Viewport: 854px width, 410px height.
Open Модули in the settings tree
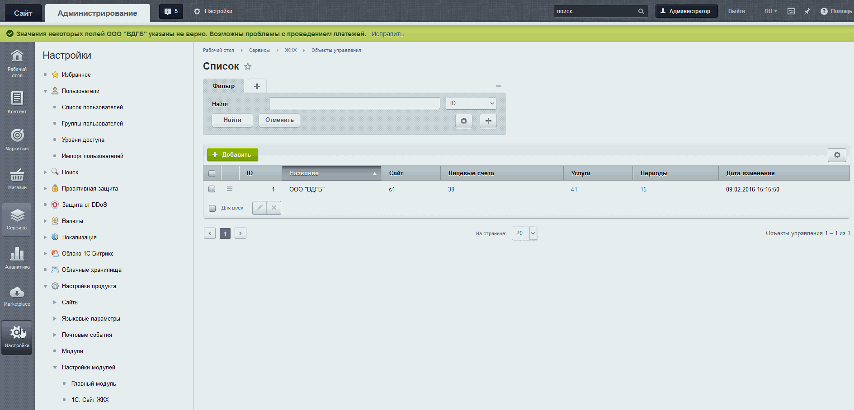[x=72, y=351]
